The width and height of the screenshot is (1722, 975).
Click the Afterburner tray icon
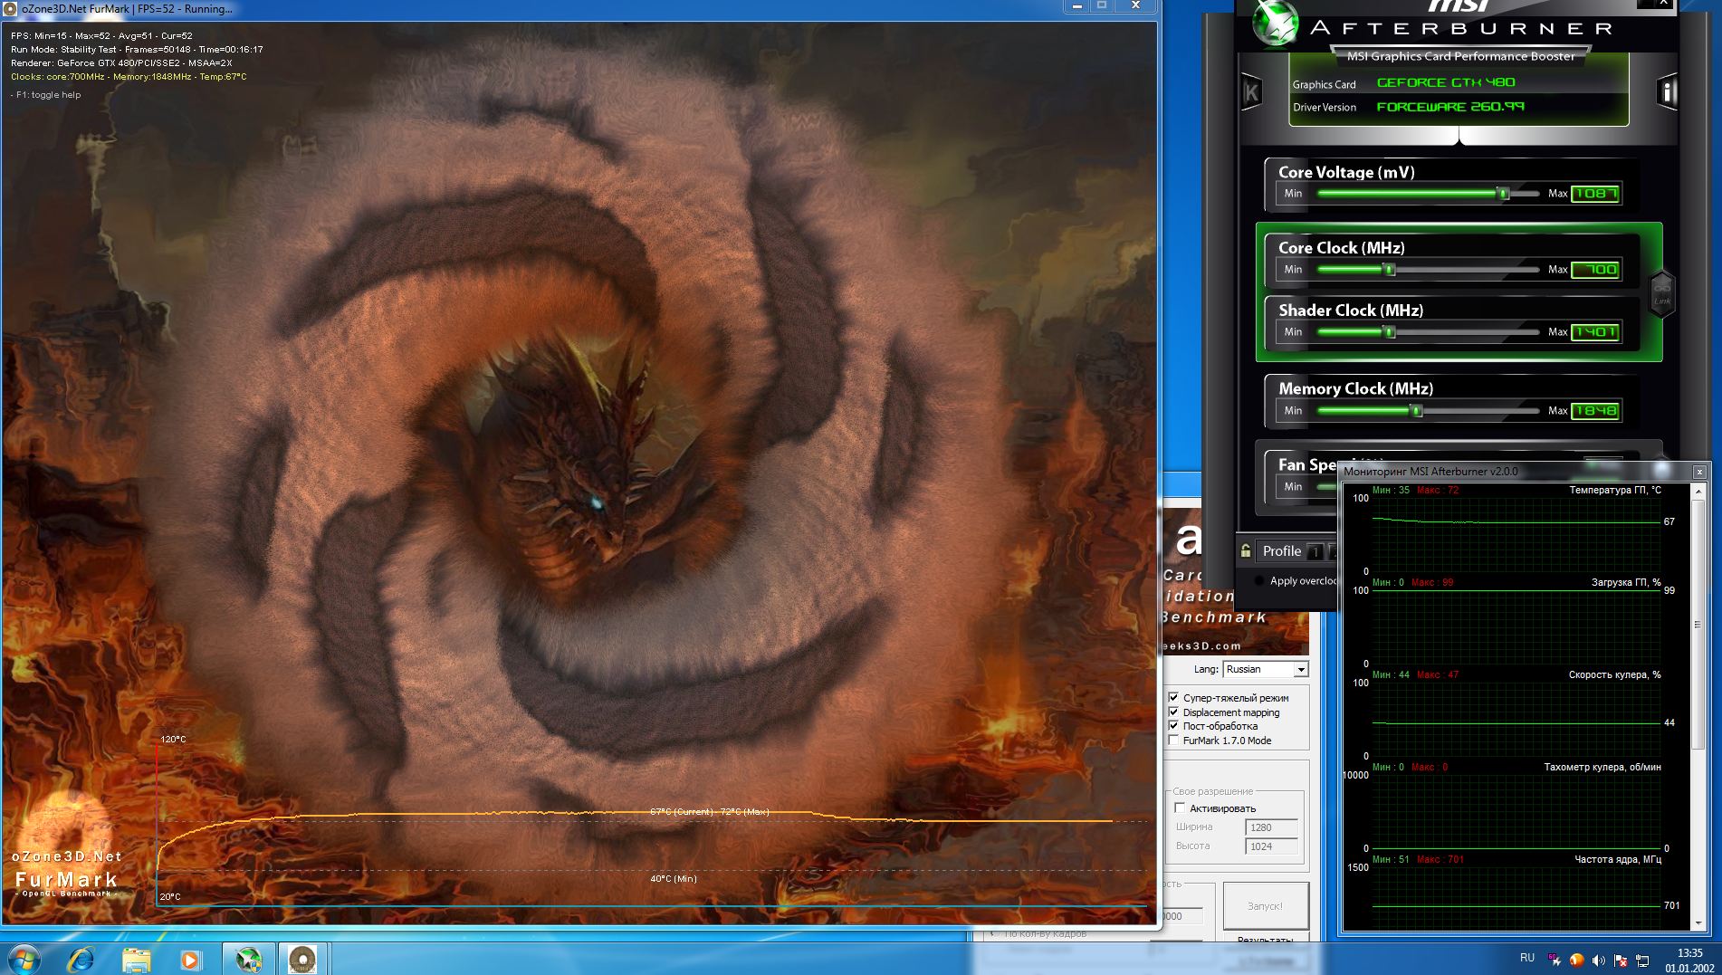coord(1555,960)
